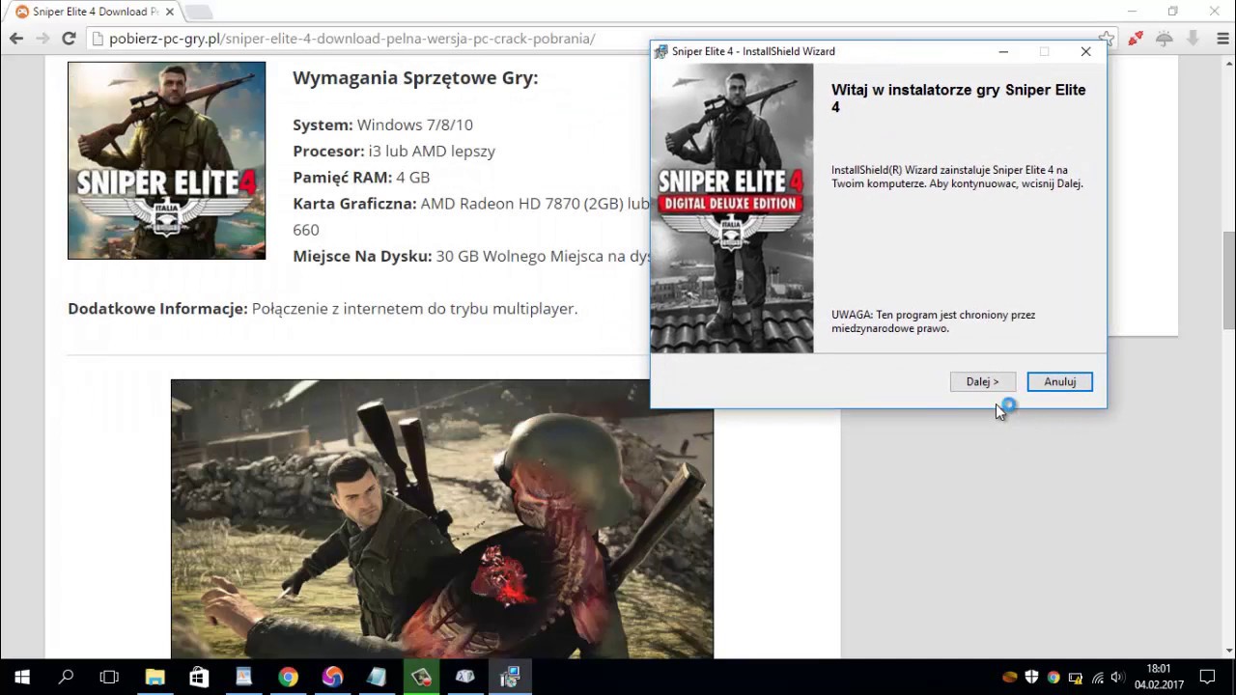Open the Windows Start menu

[21, 677]
